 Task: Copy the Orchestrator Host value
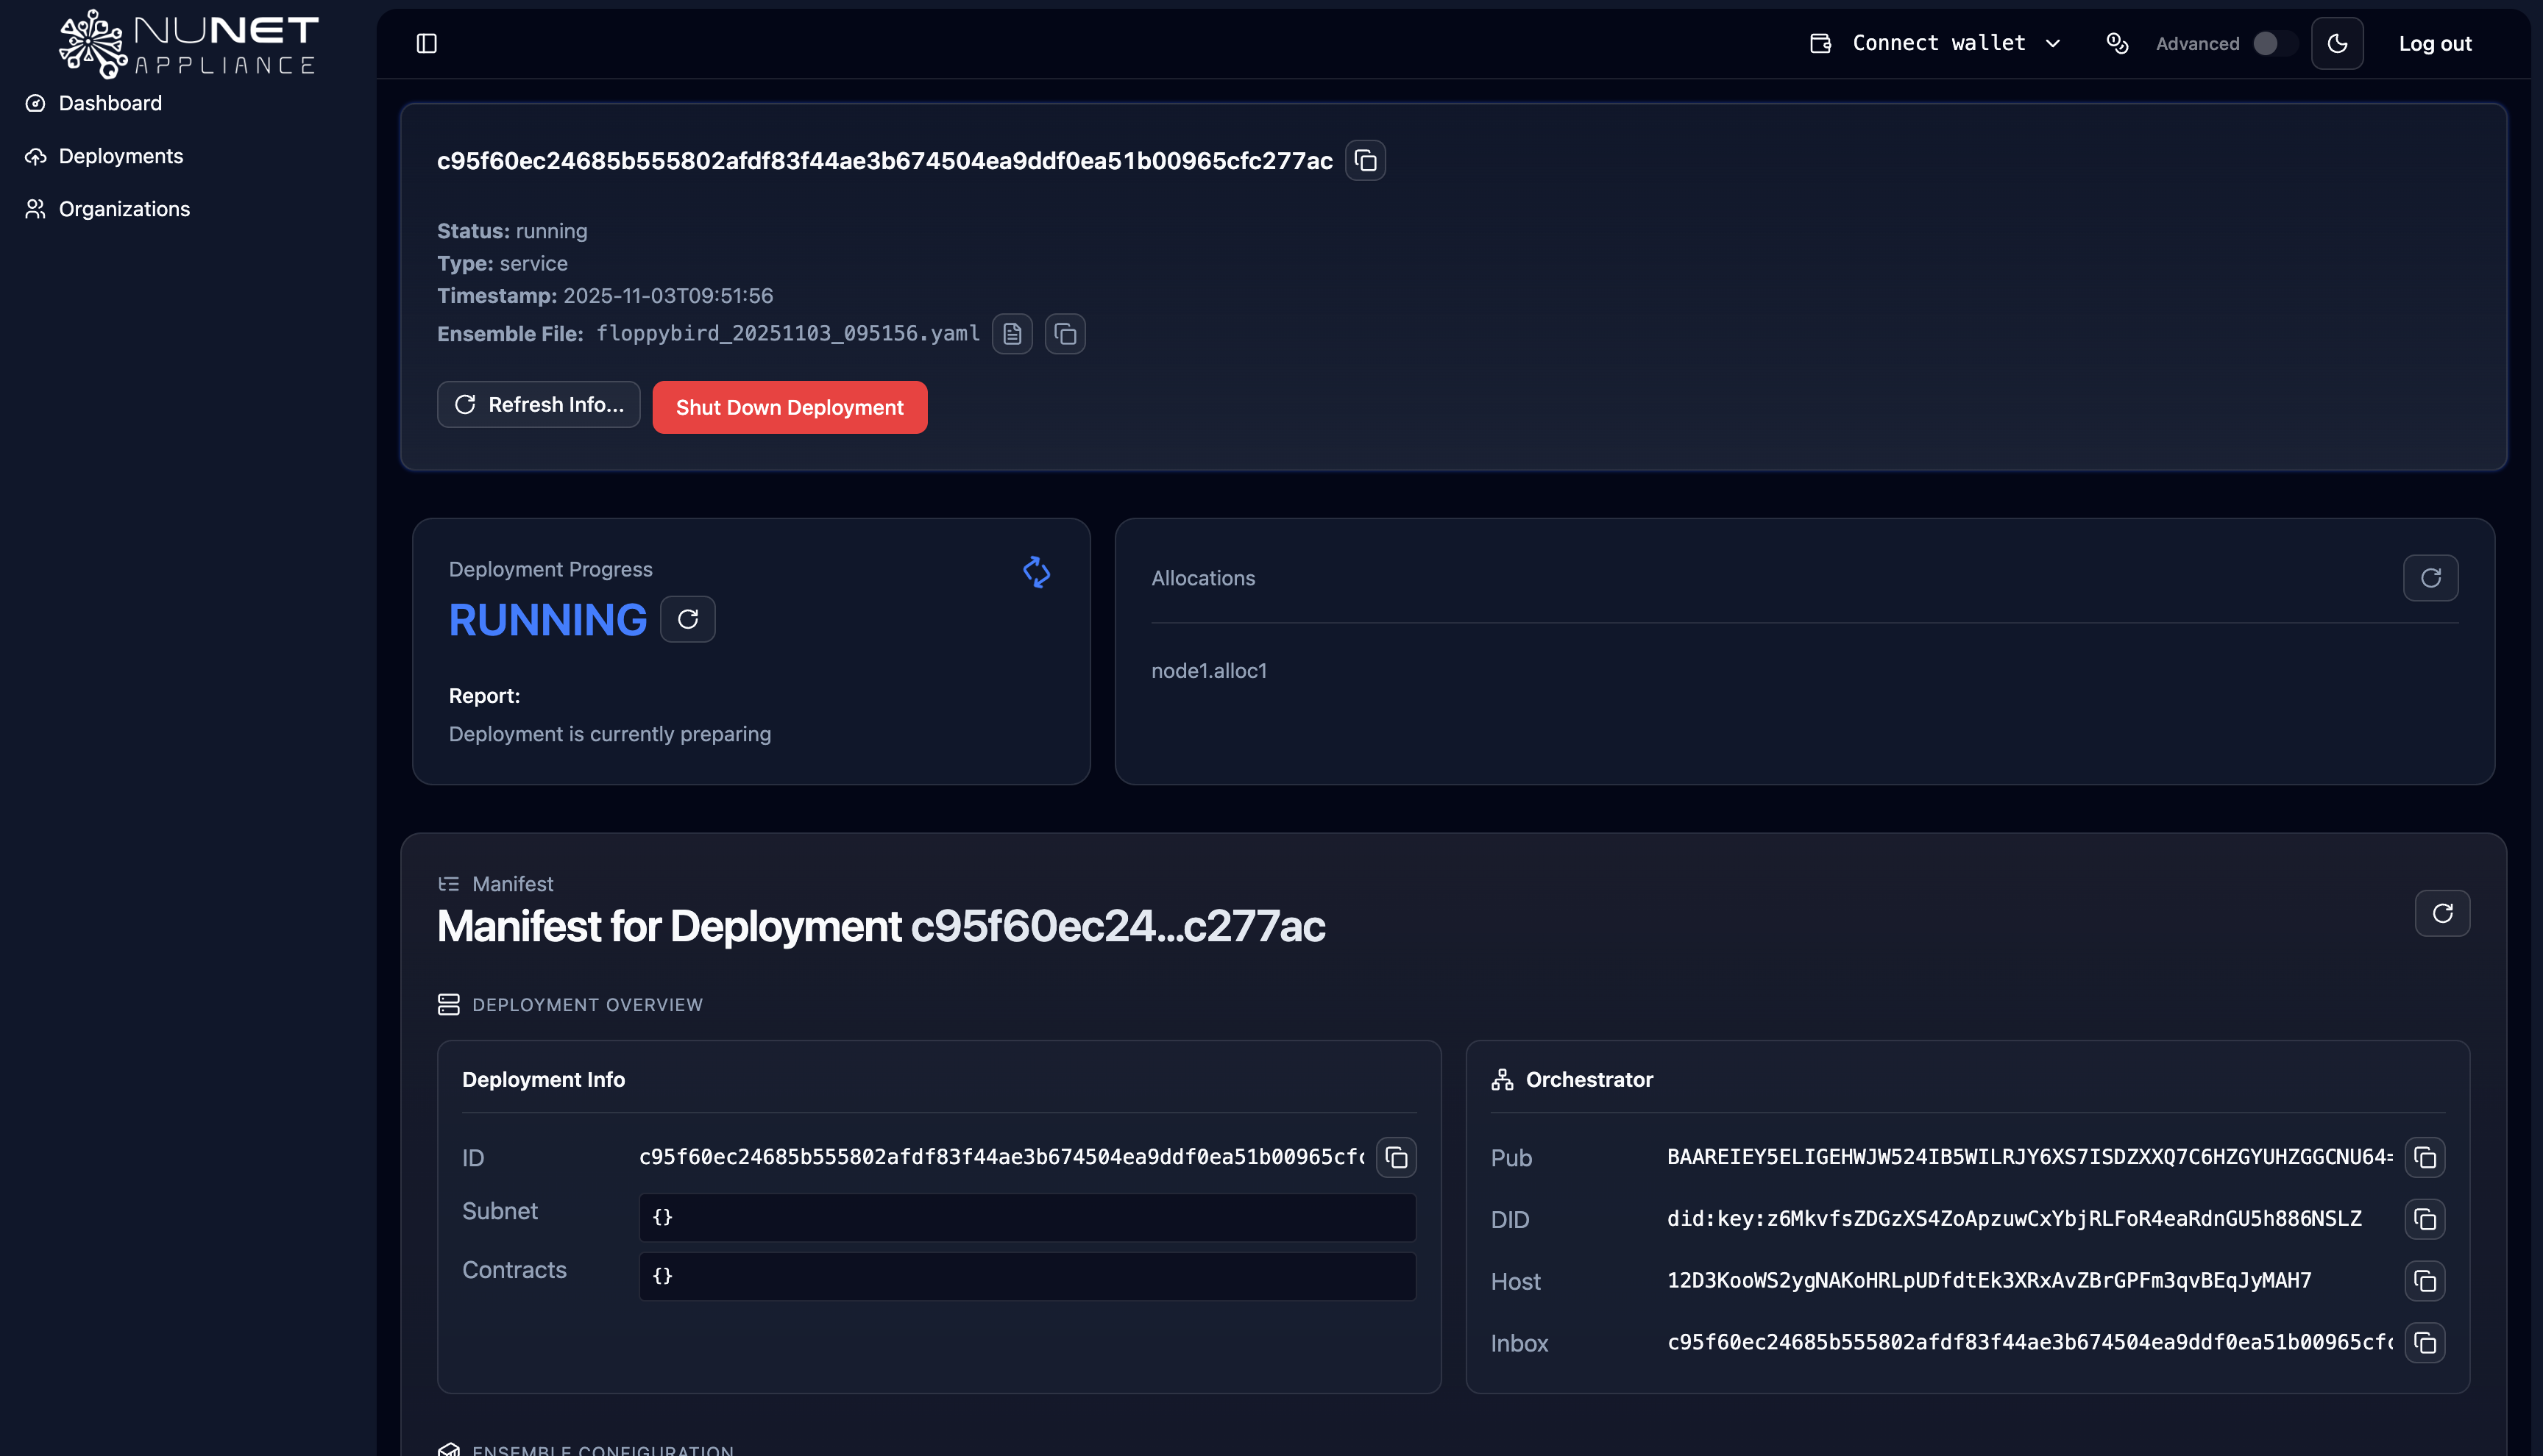2424,1281
